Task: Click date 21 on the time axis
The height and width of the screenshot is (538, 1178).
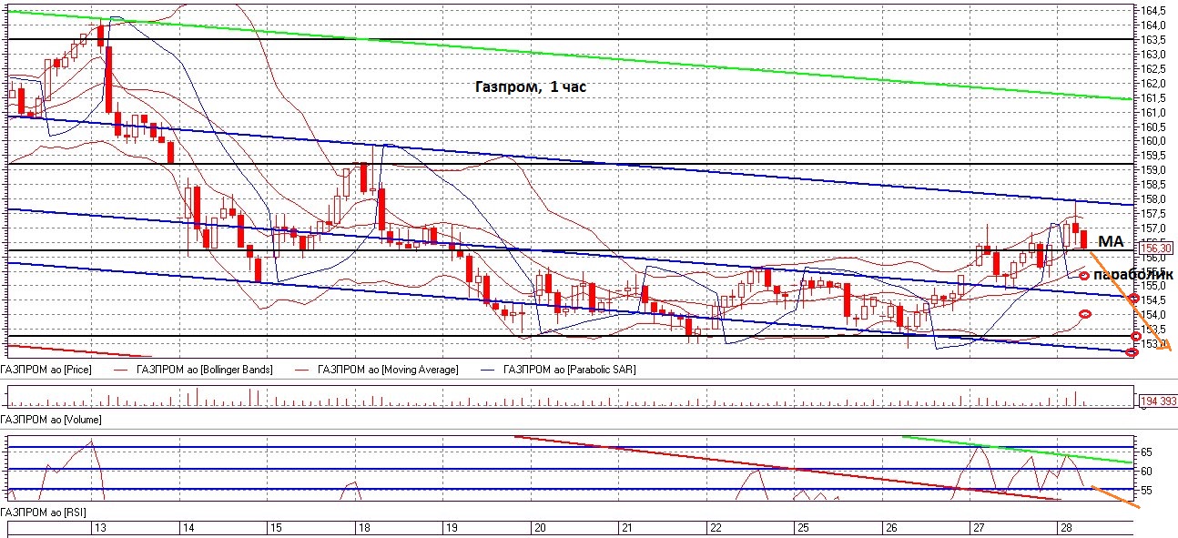Action: (x=626, y=528)
